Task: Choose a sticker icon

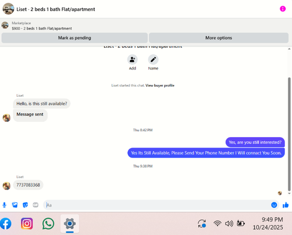Action: pyautogui.click(x=25, y=205)
